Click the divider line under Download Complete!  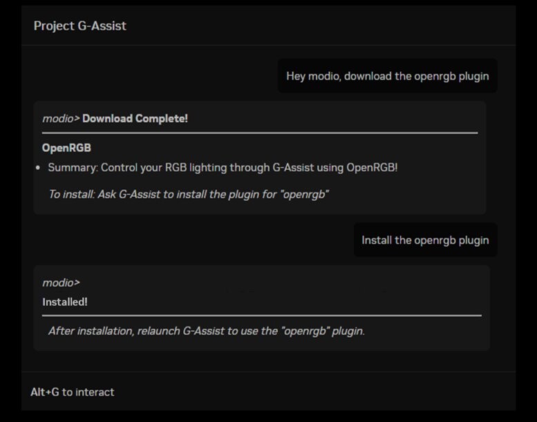(259, 133)
